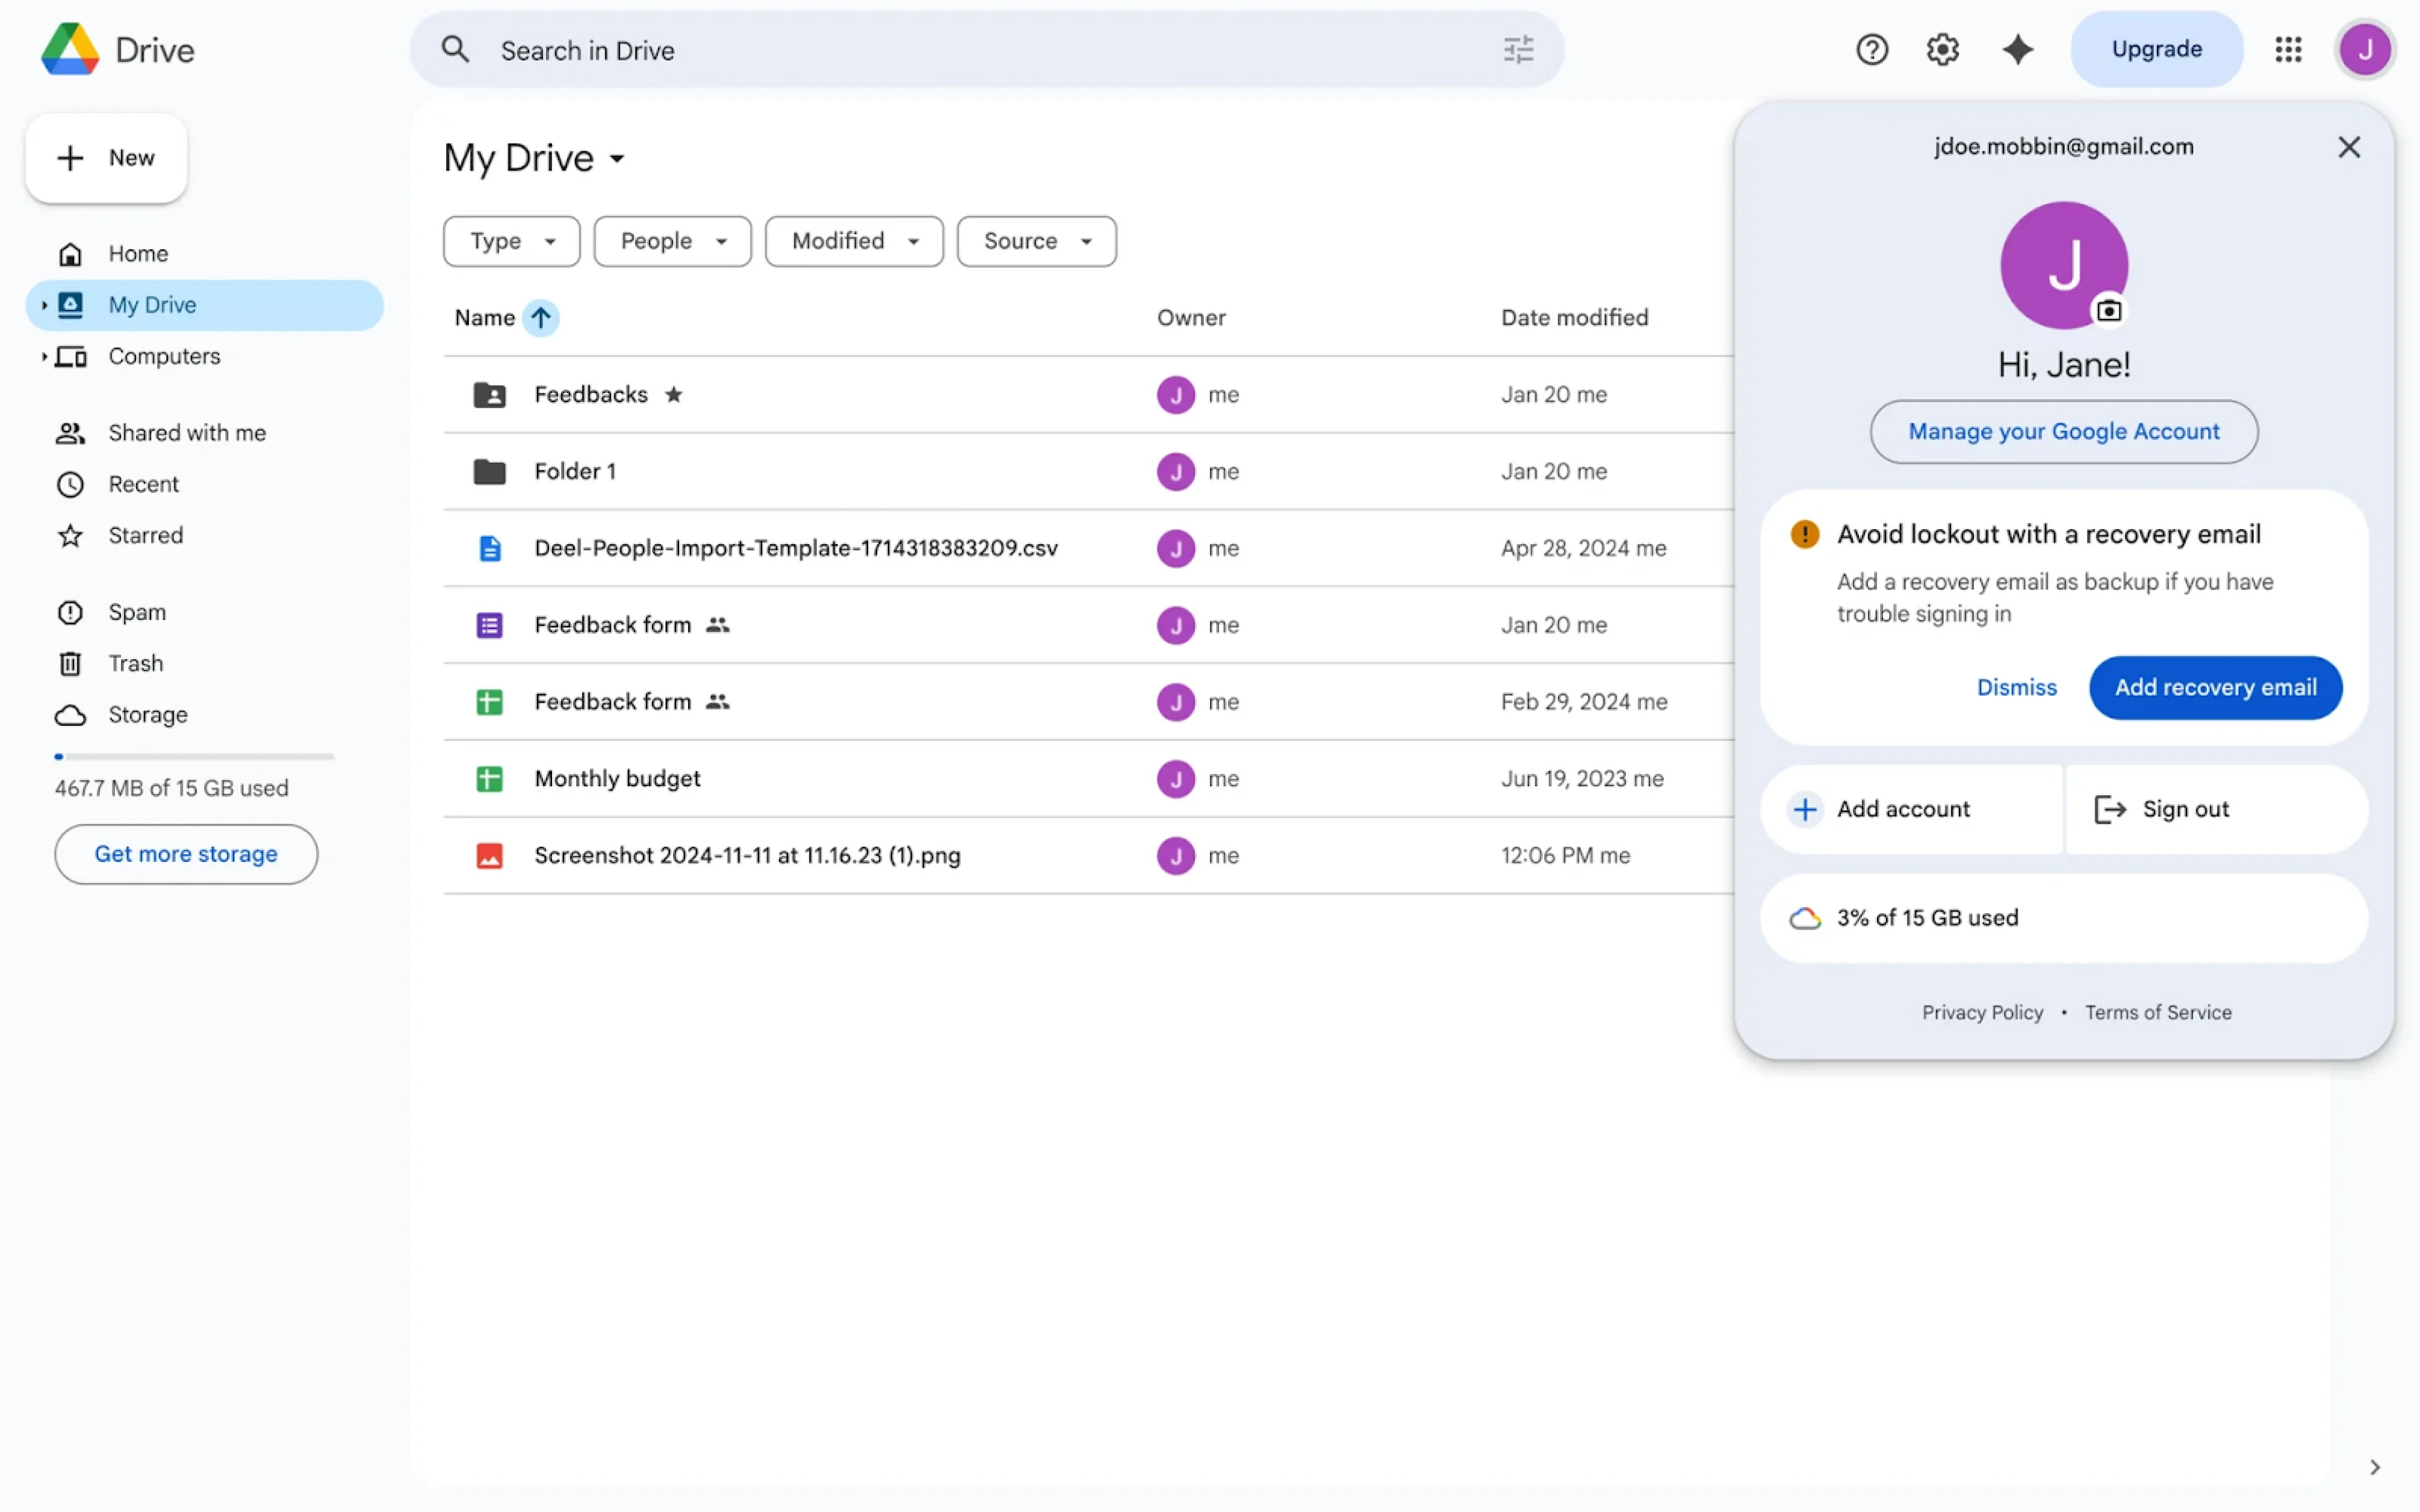The width and height of the screenshot is (2420, 1512).
Task: Click the Google Drive logo
Action: click(x=70, y=49)
